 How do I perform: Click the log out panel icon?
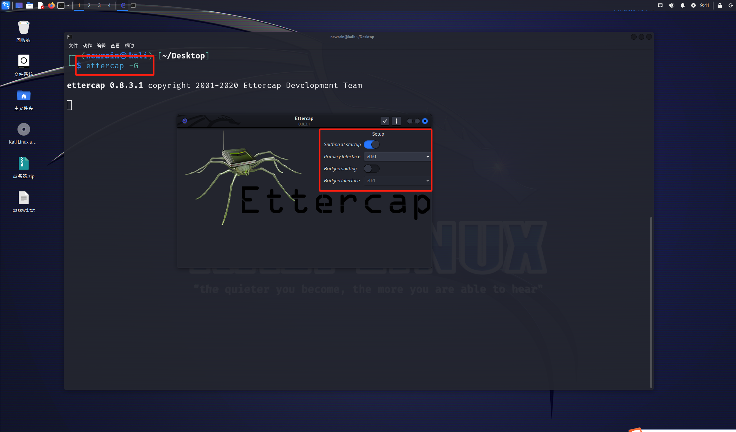[731, 5]
